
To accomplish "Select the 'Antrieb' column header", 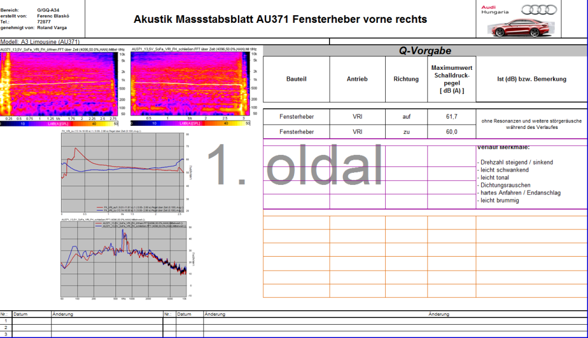I will [357, 79].
